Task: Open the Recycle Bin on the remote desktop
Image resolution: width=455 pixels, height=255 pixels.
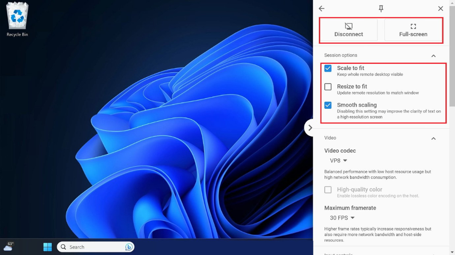Action: pos(17,19)
